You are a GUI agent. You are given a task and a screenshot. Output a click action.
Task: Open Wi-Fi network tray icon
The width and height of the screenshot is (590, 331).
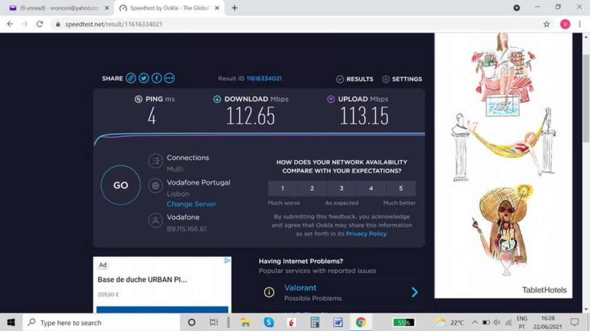point(509,322)
